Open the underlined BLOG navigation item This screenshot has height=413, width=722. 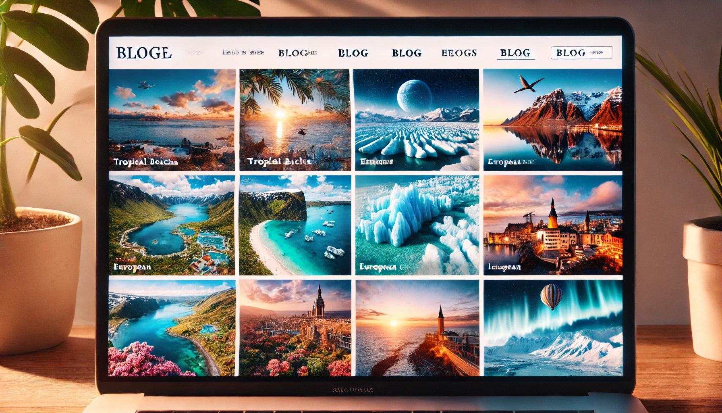[x=515, y=53]
